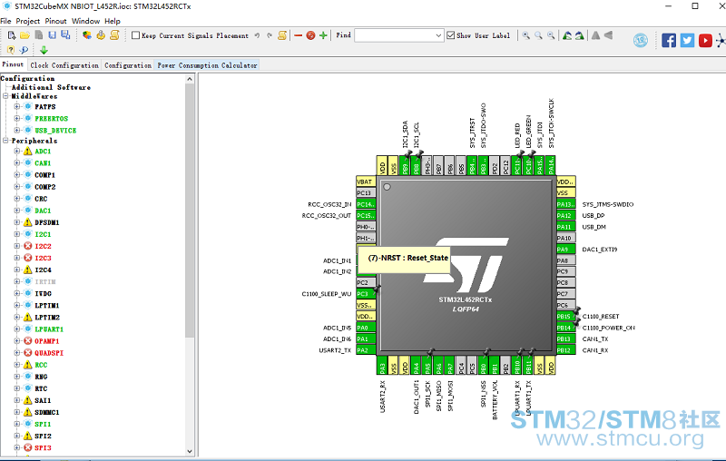Open Pins/Signals options scroll icon
The height and width of the screenshot is (461, 726).
coord(282,35)
